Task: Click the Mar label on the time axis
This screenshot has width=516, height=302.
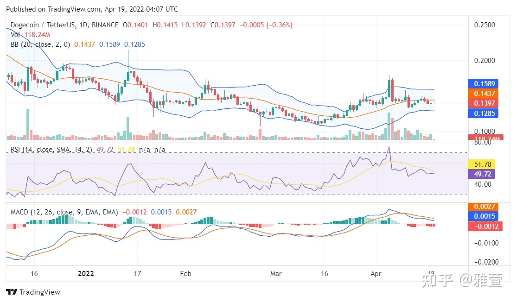Action: tap(276, 274)
